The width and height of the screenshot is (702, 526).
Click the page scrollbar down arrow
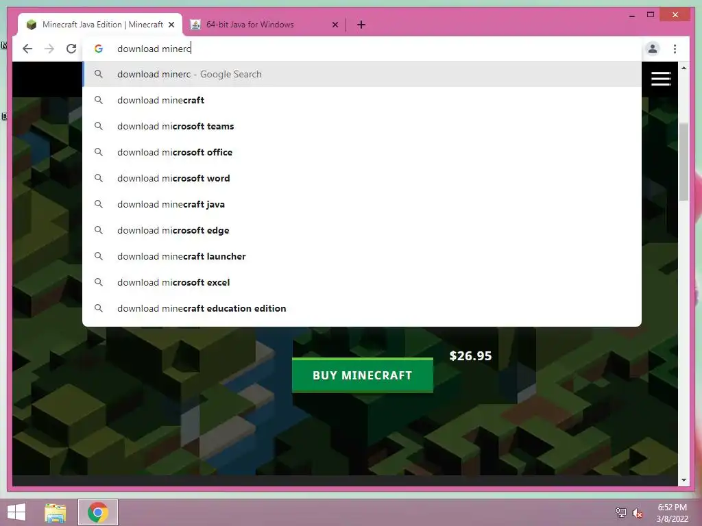[683, 480]
